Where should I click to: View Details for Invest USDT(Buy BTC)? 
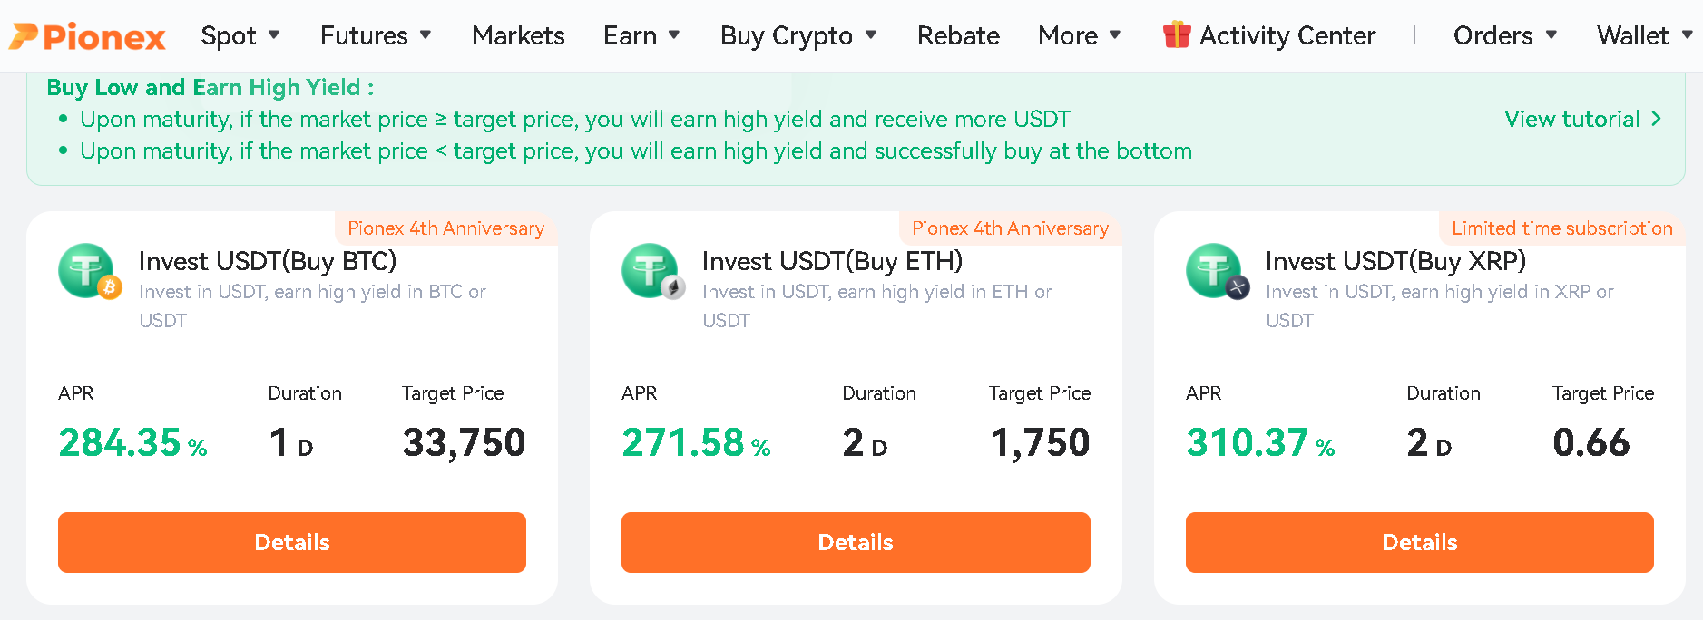coord(292,542)
